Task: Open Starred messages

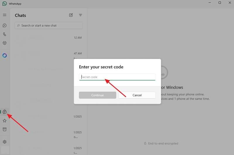Action: 4,120
